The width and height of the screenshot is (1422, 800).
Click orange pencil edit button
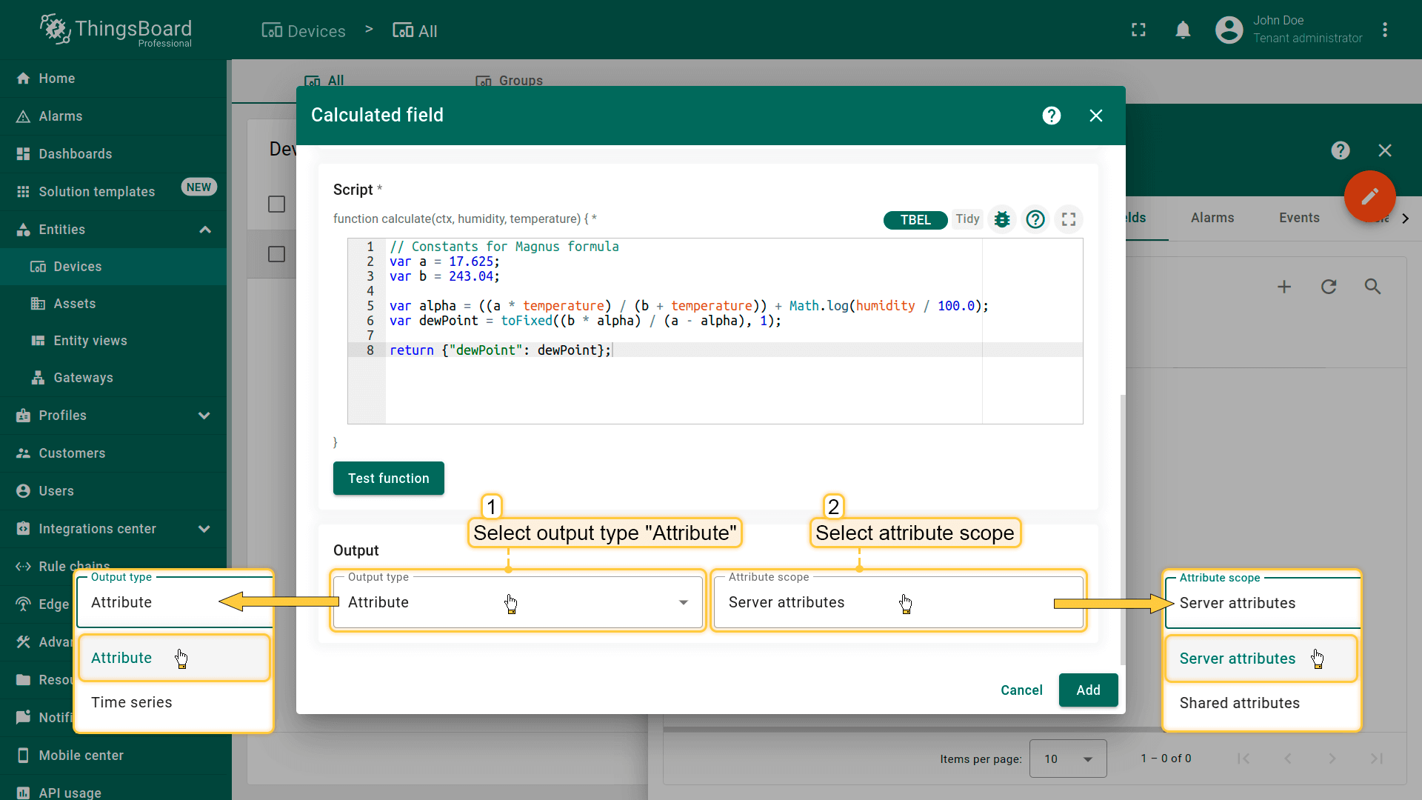(x=1369, y=196)
